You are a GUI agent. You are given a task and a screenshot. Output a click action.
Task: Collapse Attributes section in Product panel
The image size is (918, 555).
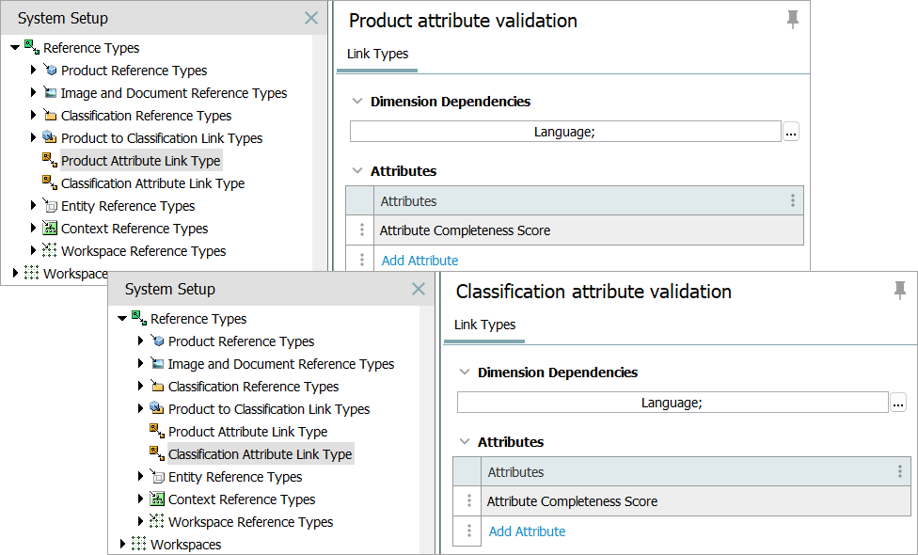pyautogui.click(x=357, y=171)
